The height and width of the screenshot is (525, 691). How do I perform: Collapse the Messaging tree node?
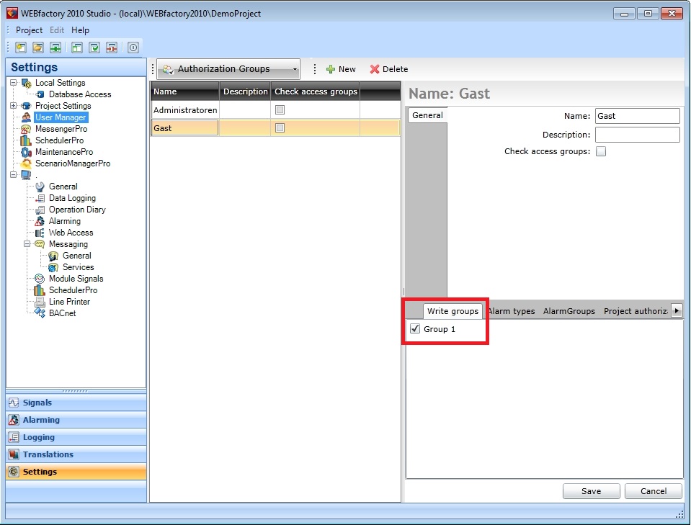click(x=27, y=244)
